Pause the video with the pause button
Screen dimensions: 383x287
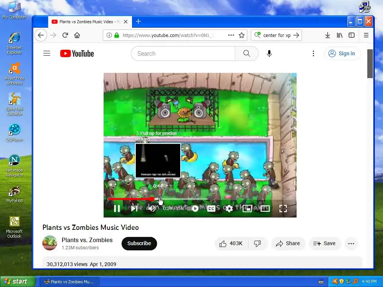pyautogui.click(x=117, y=209)
